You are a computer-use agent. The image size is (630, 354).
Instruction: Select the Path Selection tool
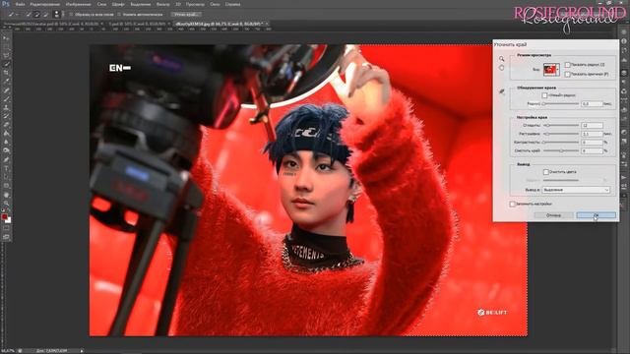coord(6,177)
